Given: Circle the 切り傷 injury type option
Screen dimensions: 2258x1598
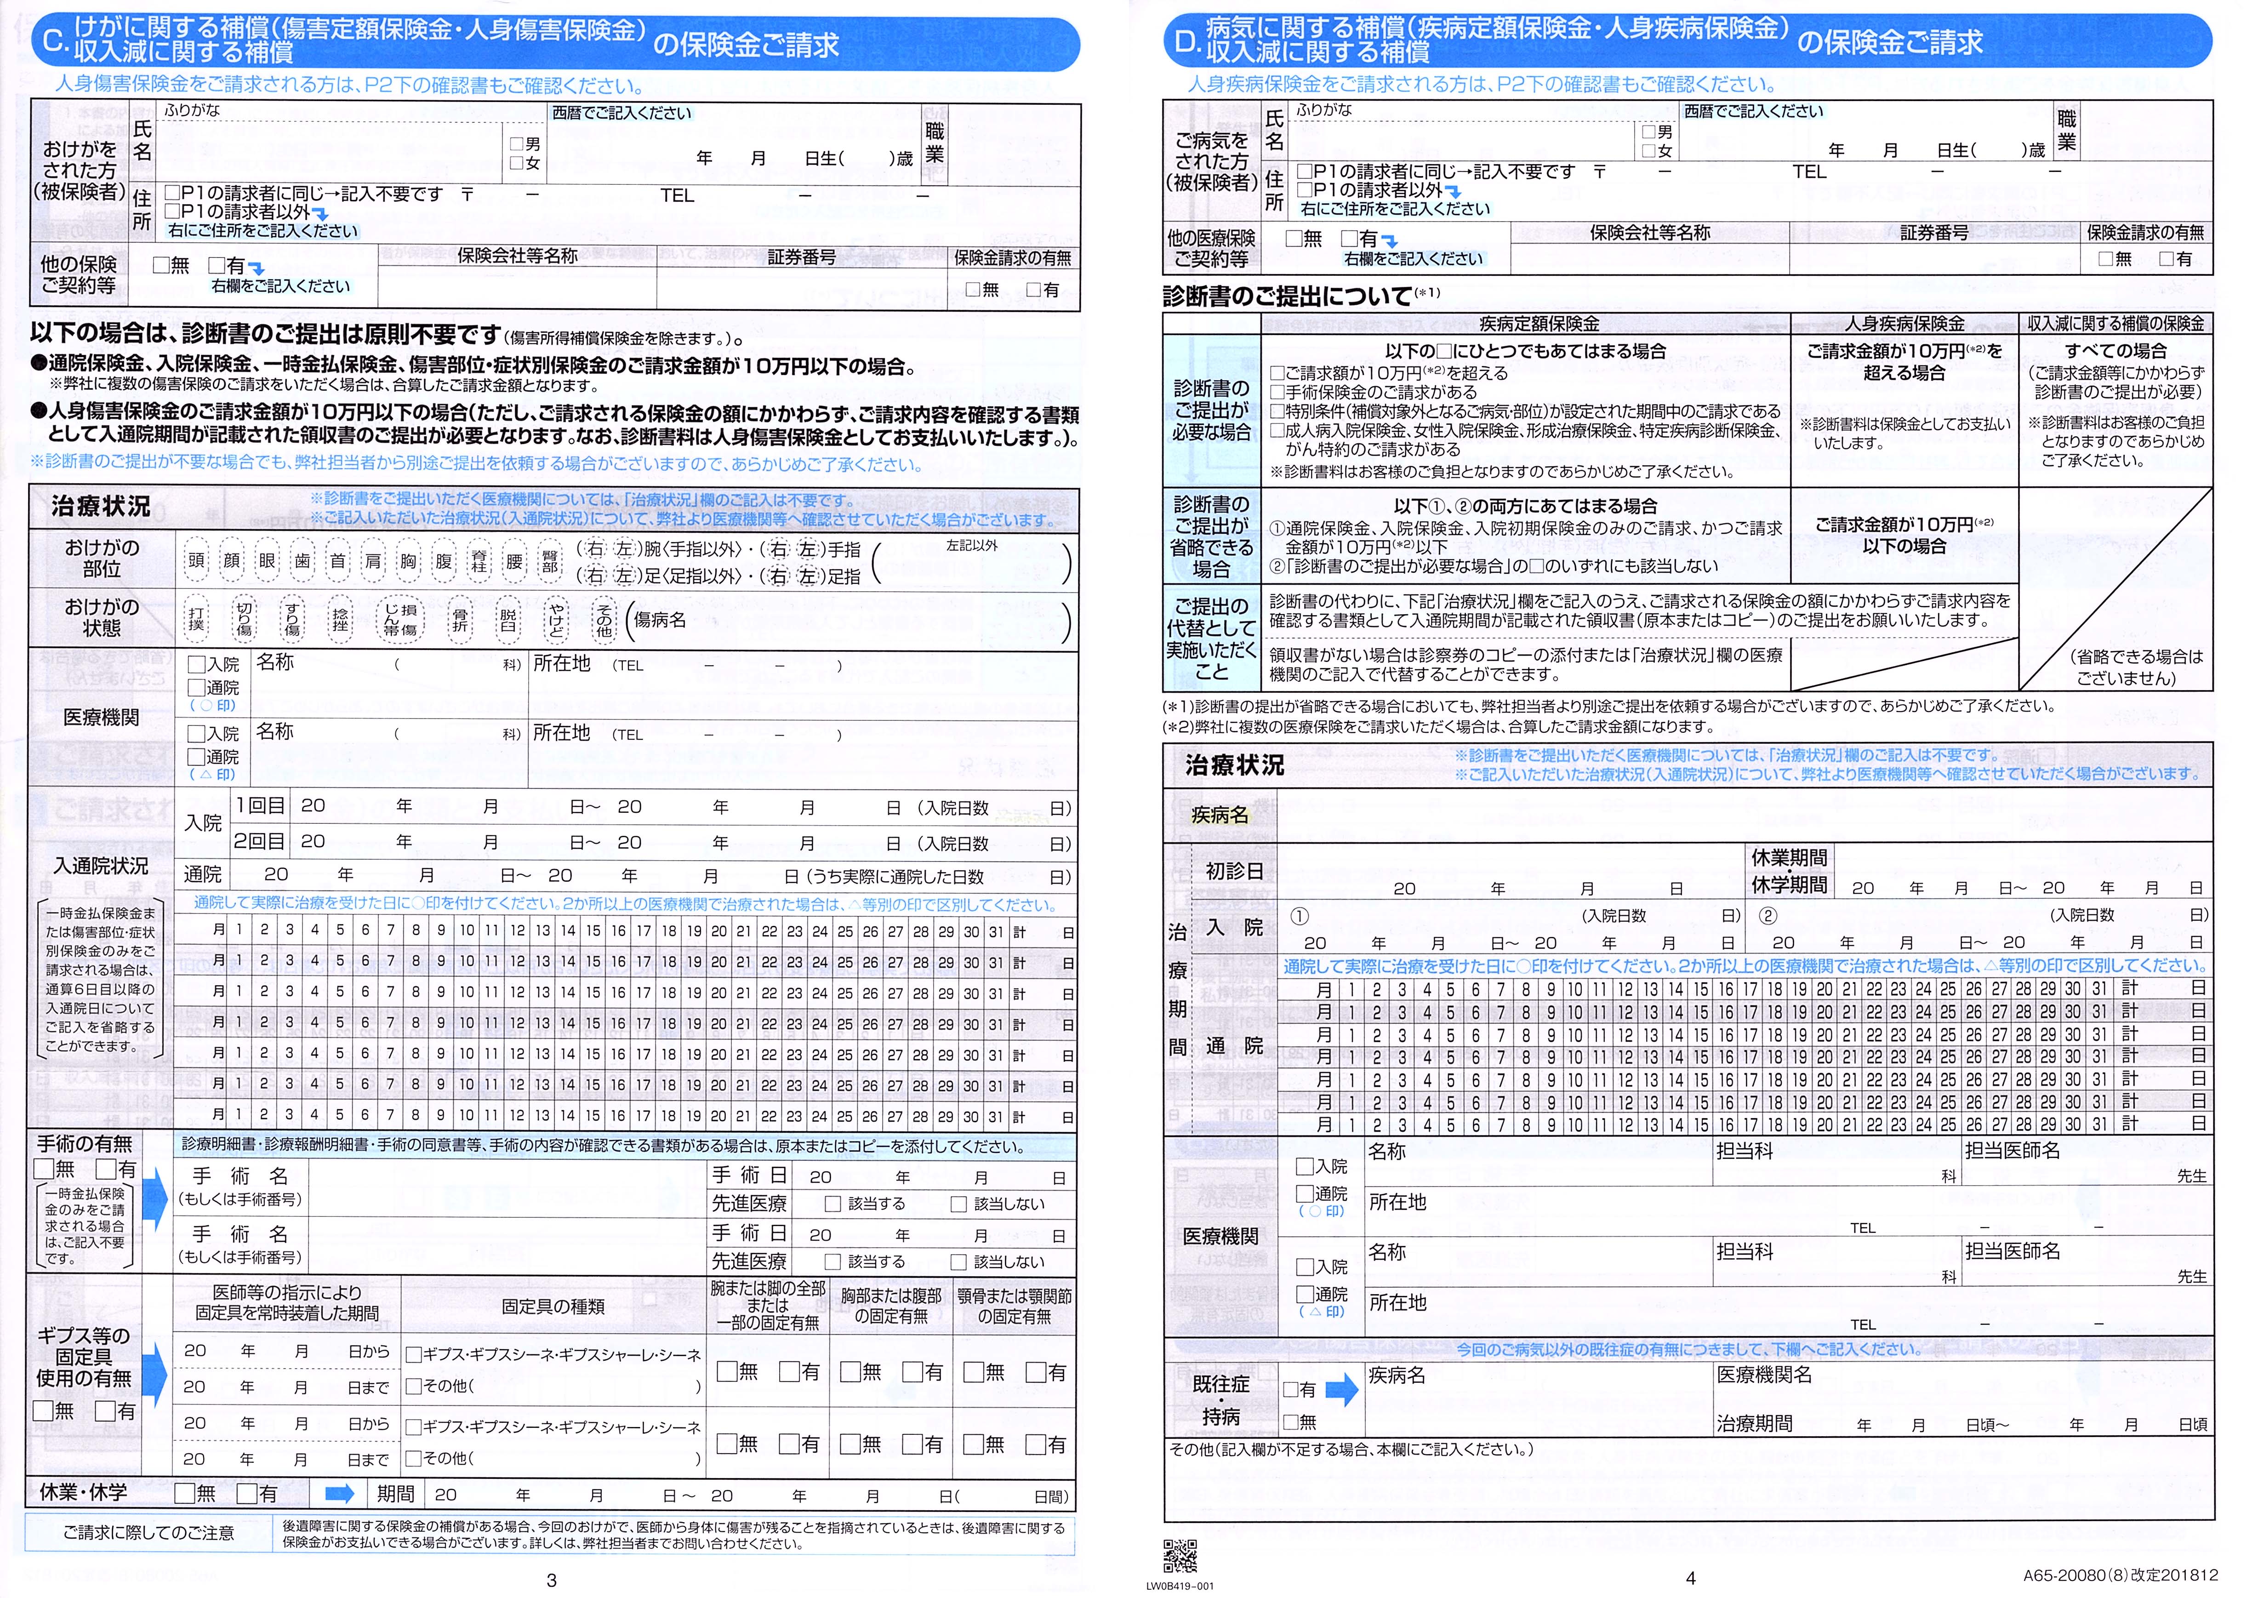Looking at the screenshot, I should pos(244,620).
